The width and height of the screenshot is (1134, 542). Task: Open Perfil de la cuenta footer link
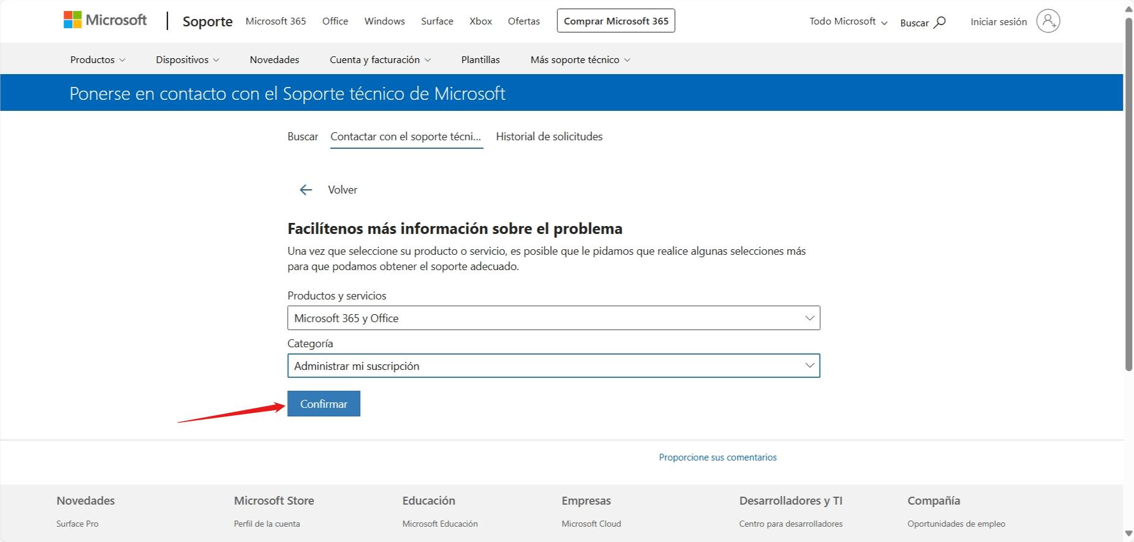tap(266, 524)
